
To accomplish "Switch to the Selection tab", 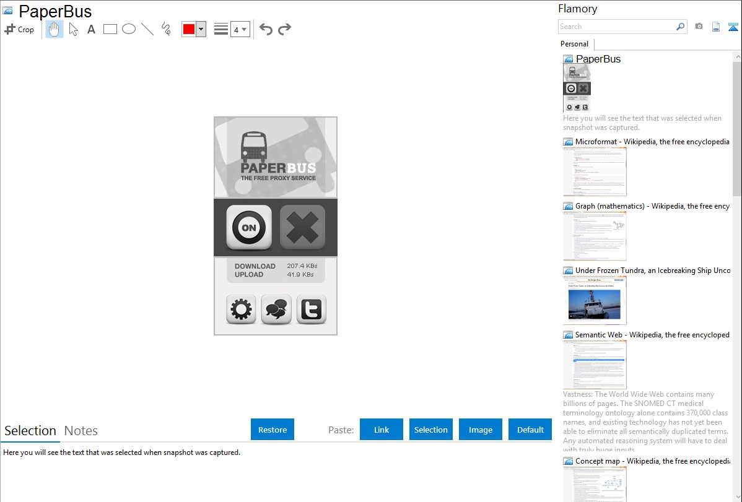I will pyautogui.click(x=30, y=431).
